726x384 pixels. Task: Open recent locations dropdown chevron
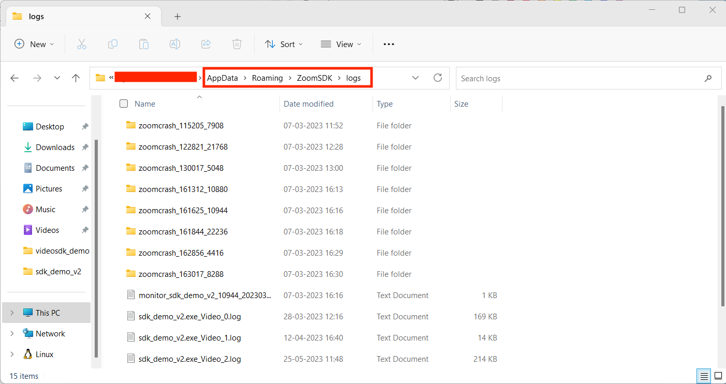click(x=57, y=78)
